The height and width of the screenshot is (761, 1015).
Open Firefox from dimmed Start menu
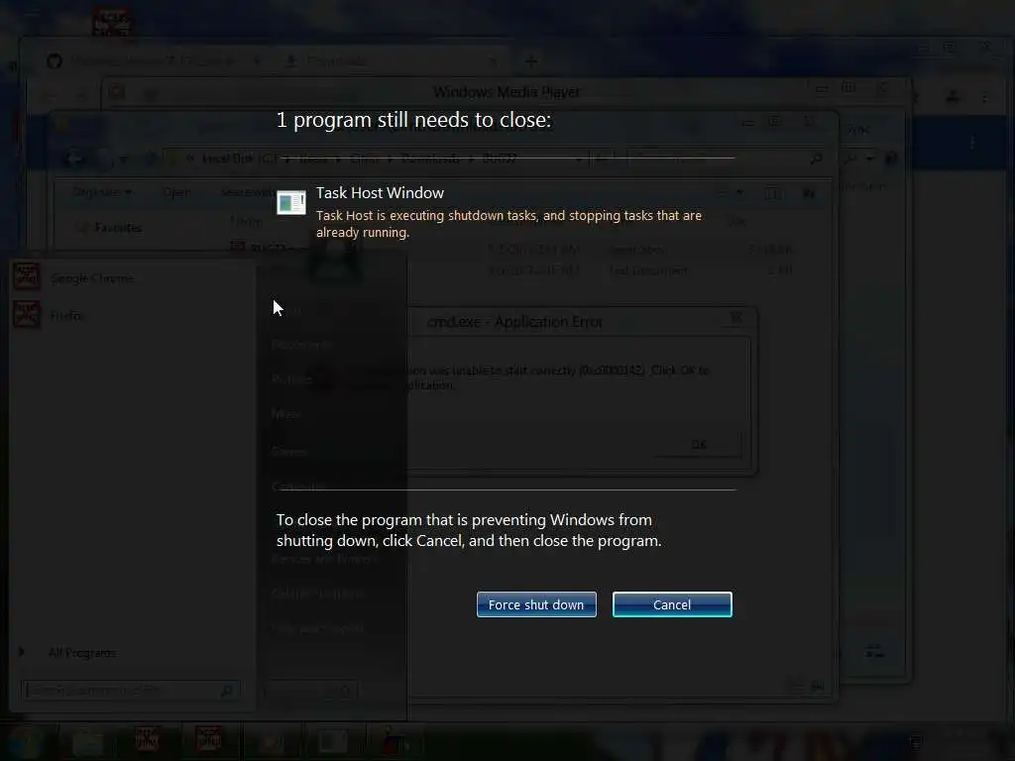(x=66, y=316)
